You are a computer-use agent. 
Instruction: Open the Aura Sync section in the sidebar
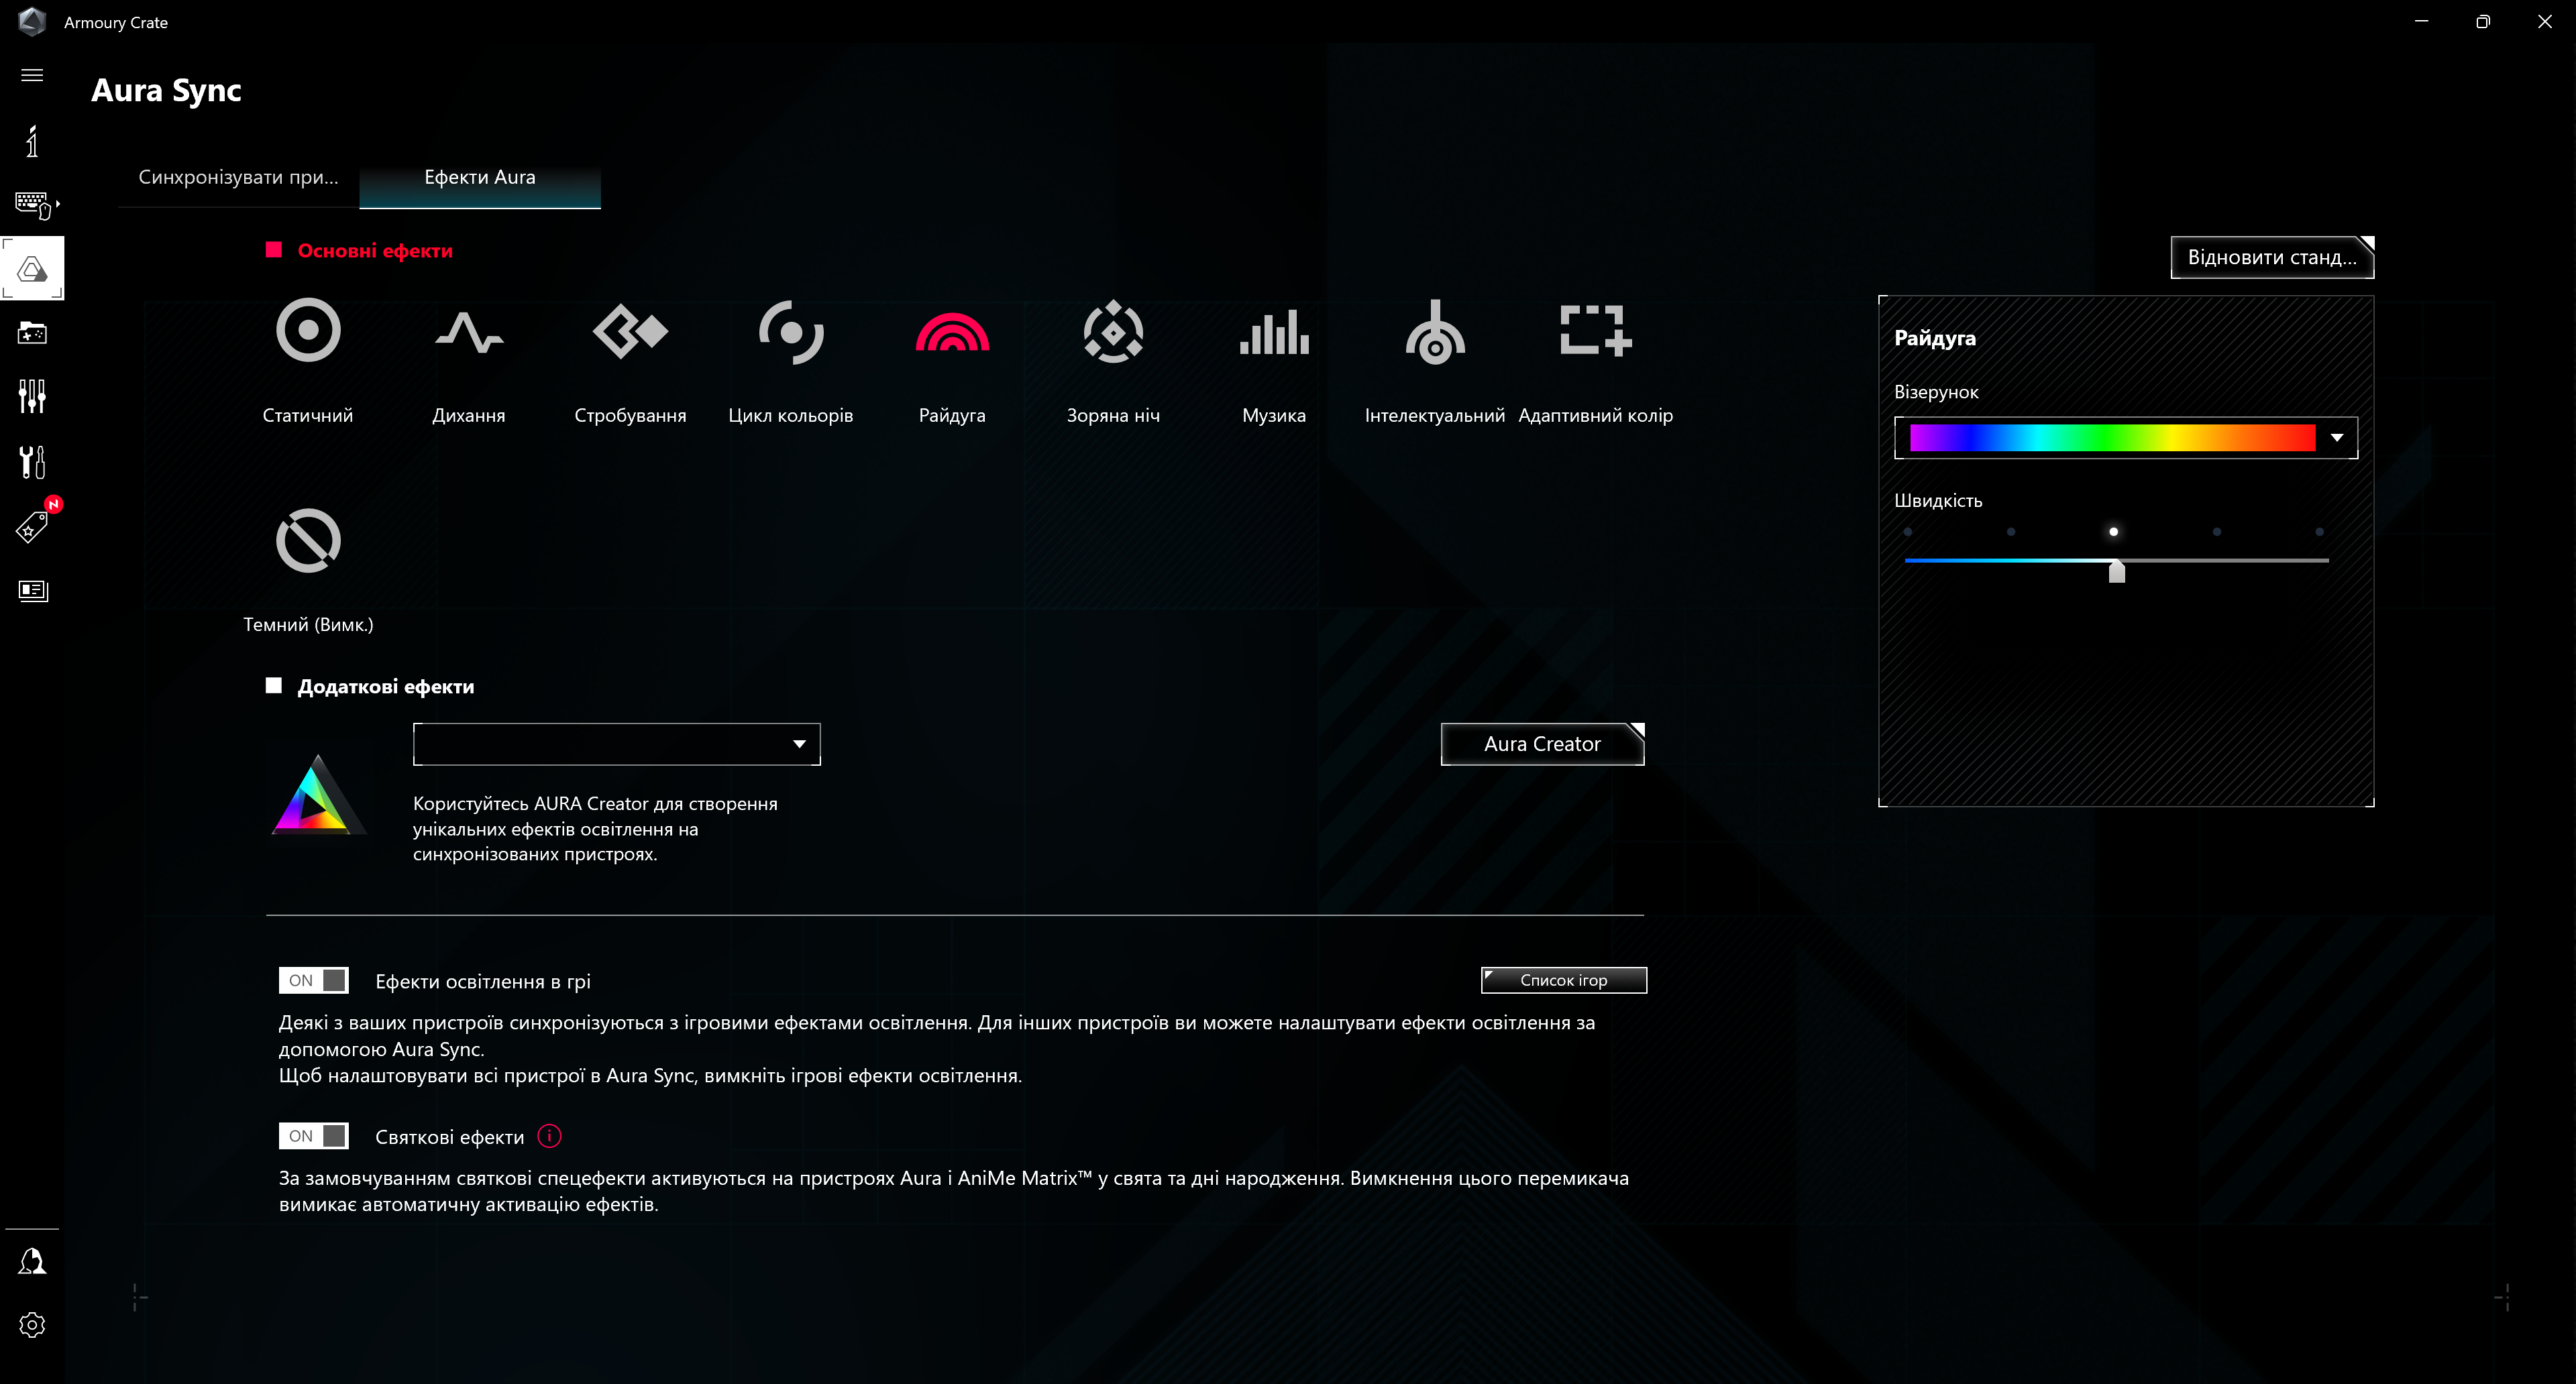click(32, 268)
